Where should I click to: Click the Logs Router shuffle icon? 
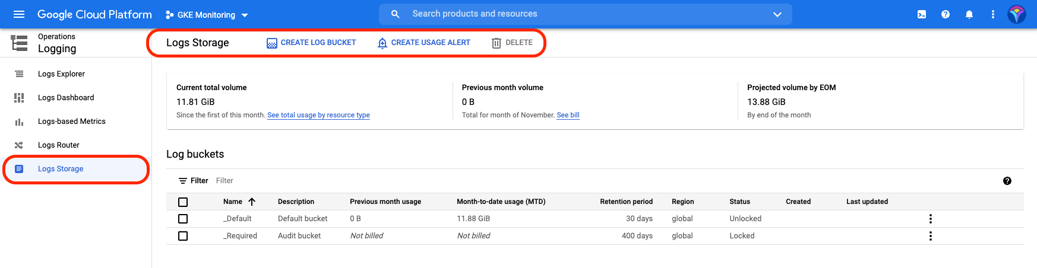pyautogui.click(x=19, y=145)
